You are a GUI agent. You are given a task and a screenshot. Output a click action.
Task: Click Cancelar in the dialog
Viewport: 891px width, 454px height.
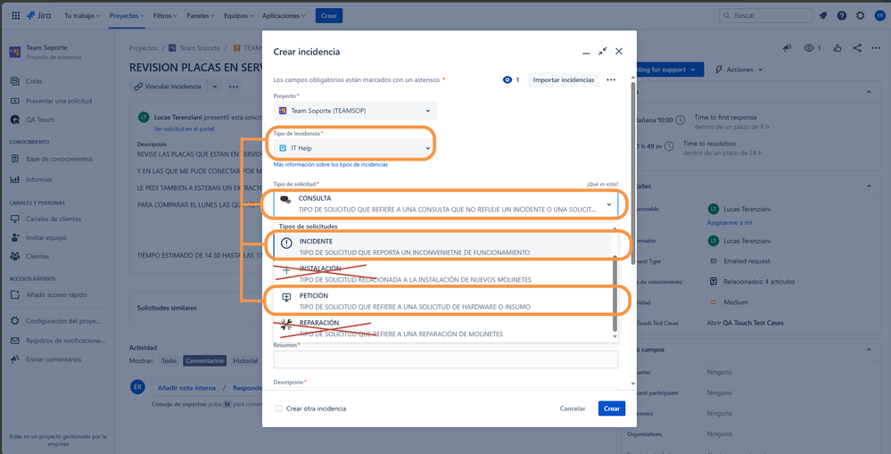click(x=573, y=409)
